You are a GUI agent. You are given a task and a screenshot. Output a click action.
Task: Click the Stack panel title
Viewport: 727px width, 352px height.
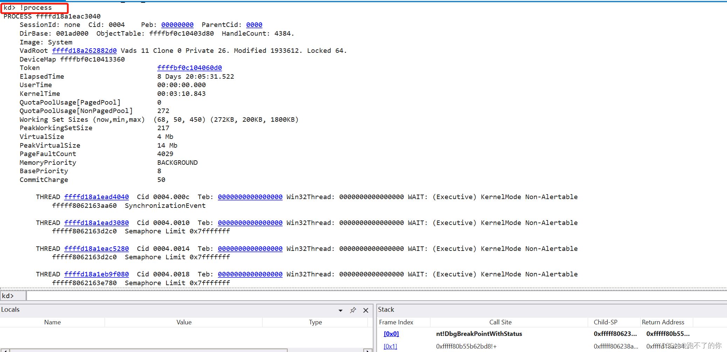[386, 310]
